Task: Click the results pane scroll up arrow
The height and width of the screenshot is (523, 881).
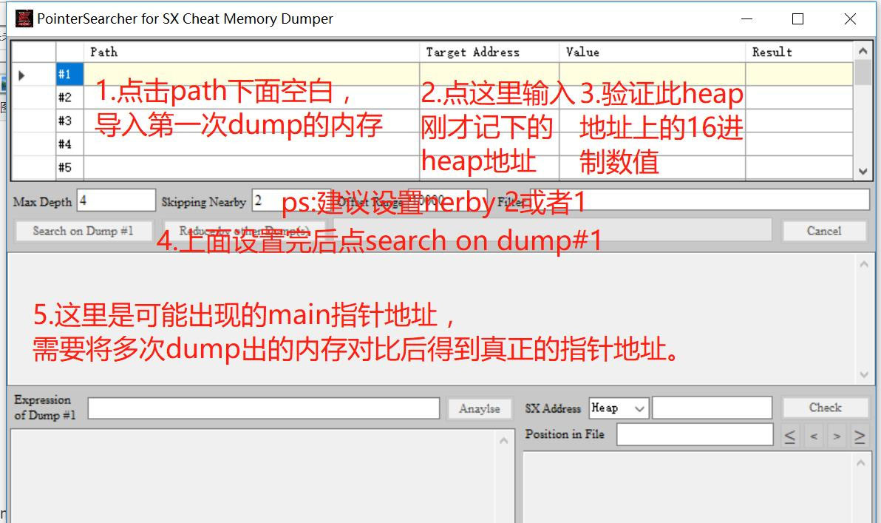Action: 863,264
